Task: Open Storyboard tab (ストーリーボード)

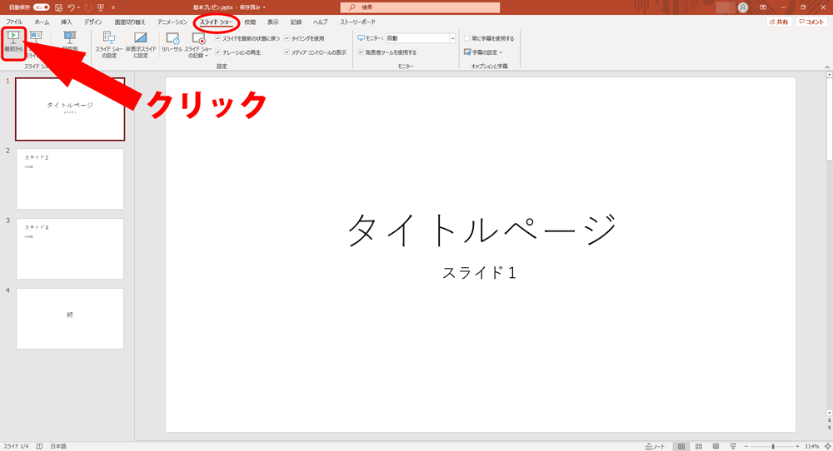Action: point(357,22)
